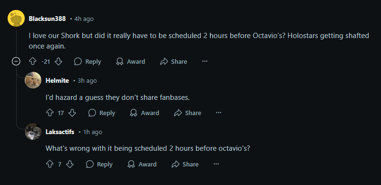Screen dimensions: 381x185
Task: Reply to Helmite's comment
Action: coord(102,113)
